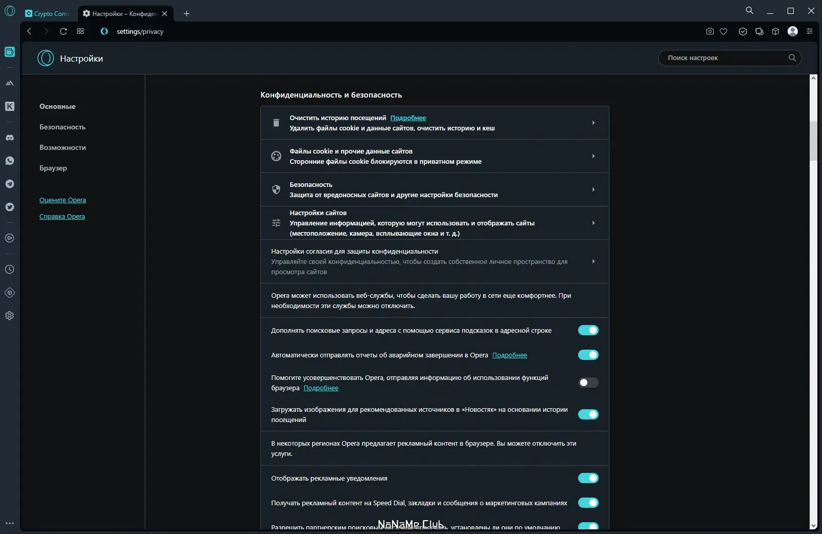The width and height of the screenshot is (822, 534).
Task: Open the 'Справка Opera' link
Action: [x=62, y=216]
